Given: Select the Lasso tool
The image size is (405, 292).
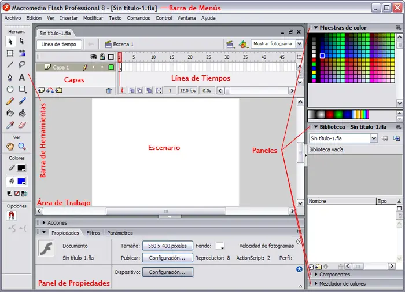Looking at the screenshot, I should [22, 65].
